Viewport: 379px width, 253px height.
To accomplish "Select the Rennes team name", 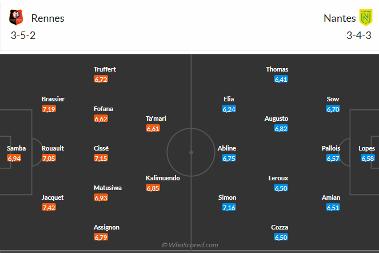I will [x=47, y=18].
